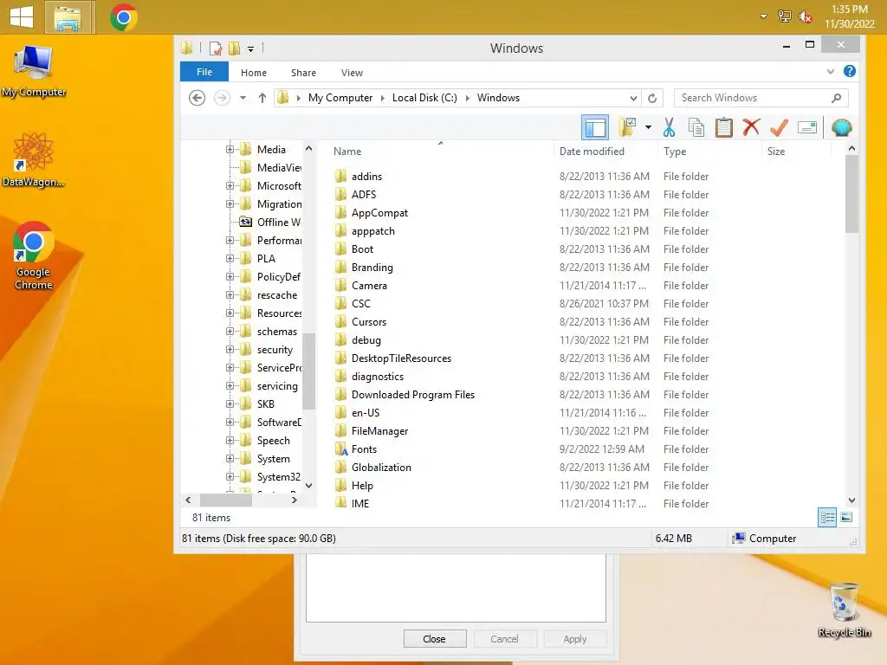Click the orange checkmark Properties icon
887x665 pixels.
779,128
